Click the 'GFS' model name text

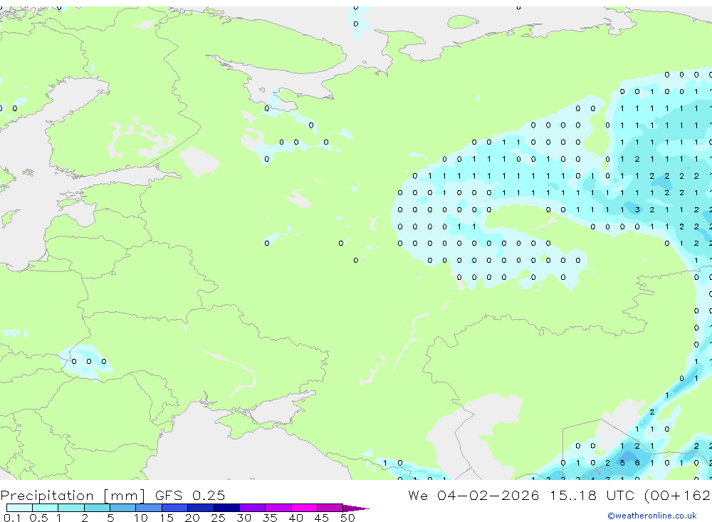(x=169, y=495)
